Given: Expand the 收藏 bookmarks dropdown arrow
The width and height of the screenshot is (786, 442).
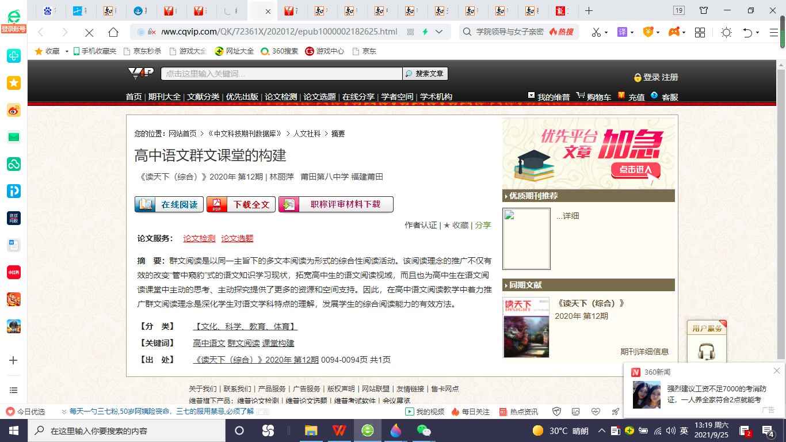Looking at the screenshot, I should [x=67, y=51].
